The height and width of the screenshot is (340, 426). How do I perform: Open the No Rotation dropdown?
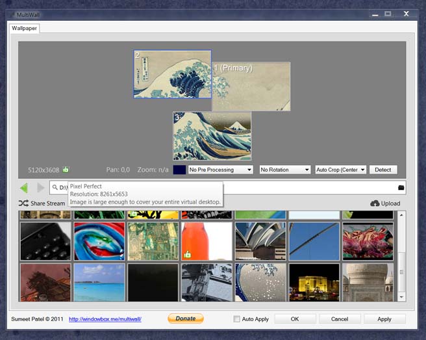click(x=284, y=170)
